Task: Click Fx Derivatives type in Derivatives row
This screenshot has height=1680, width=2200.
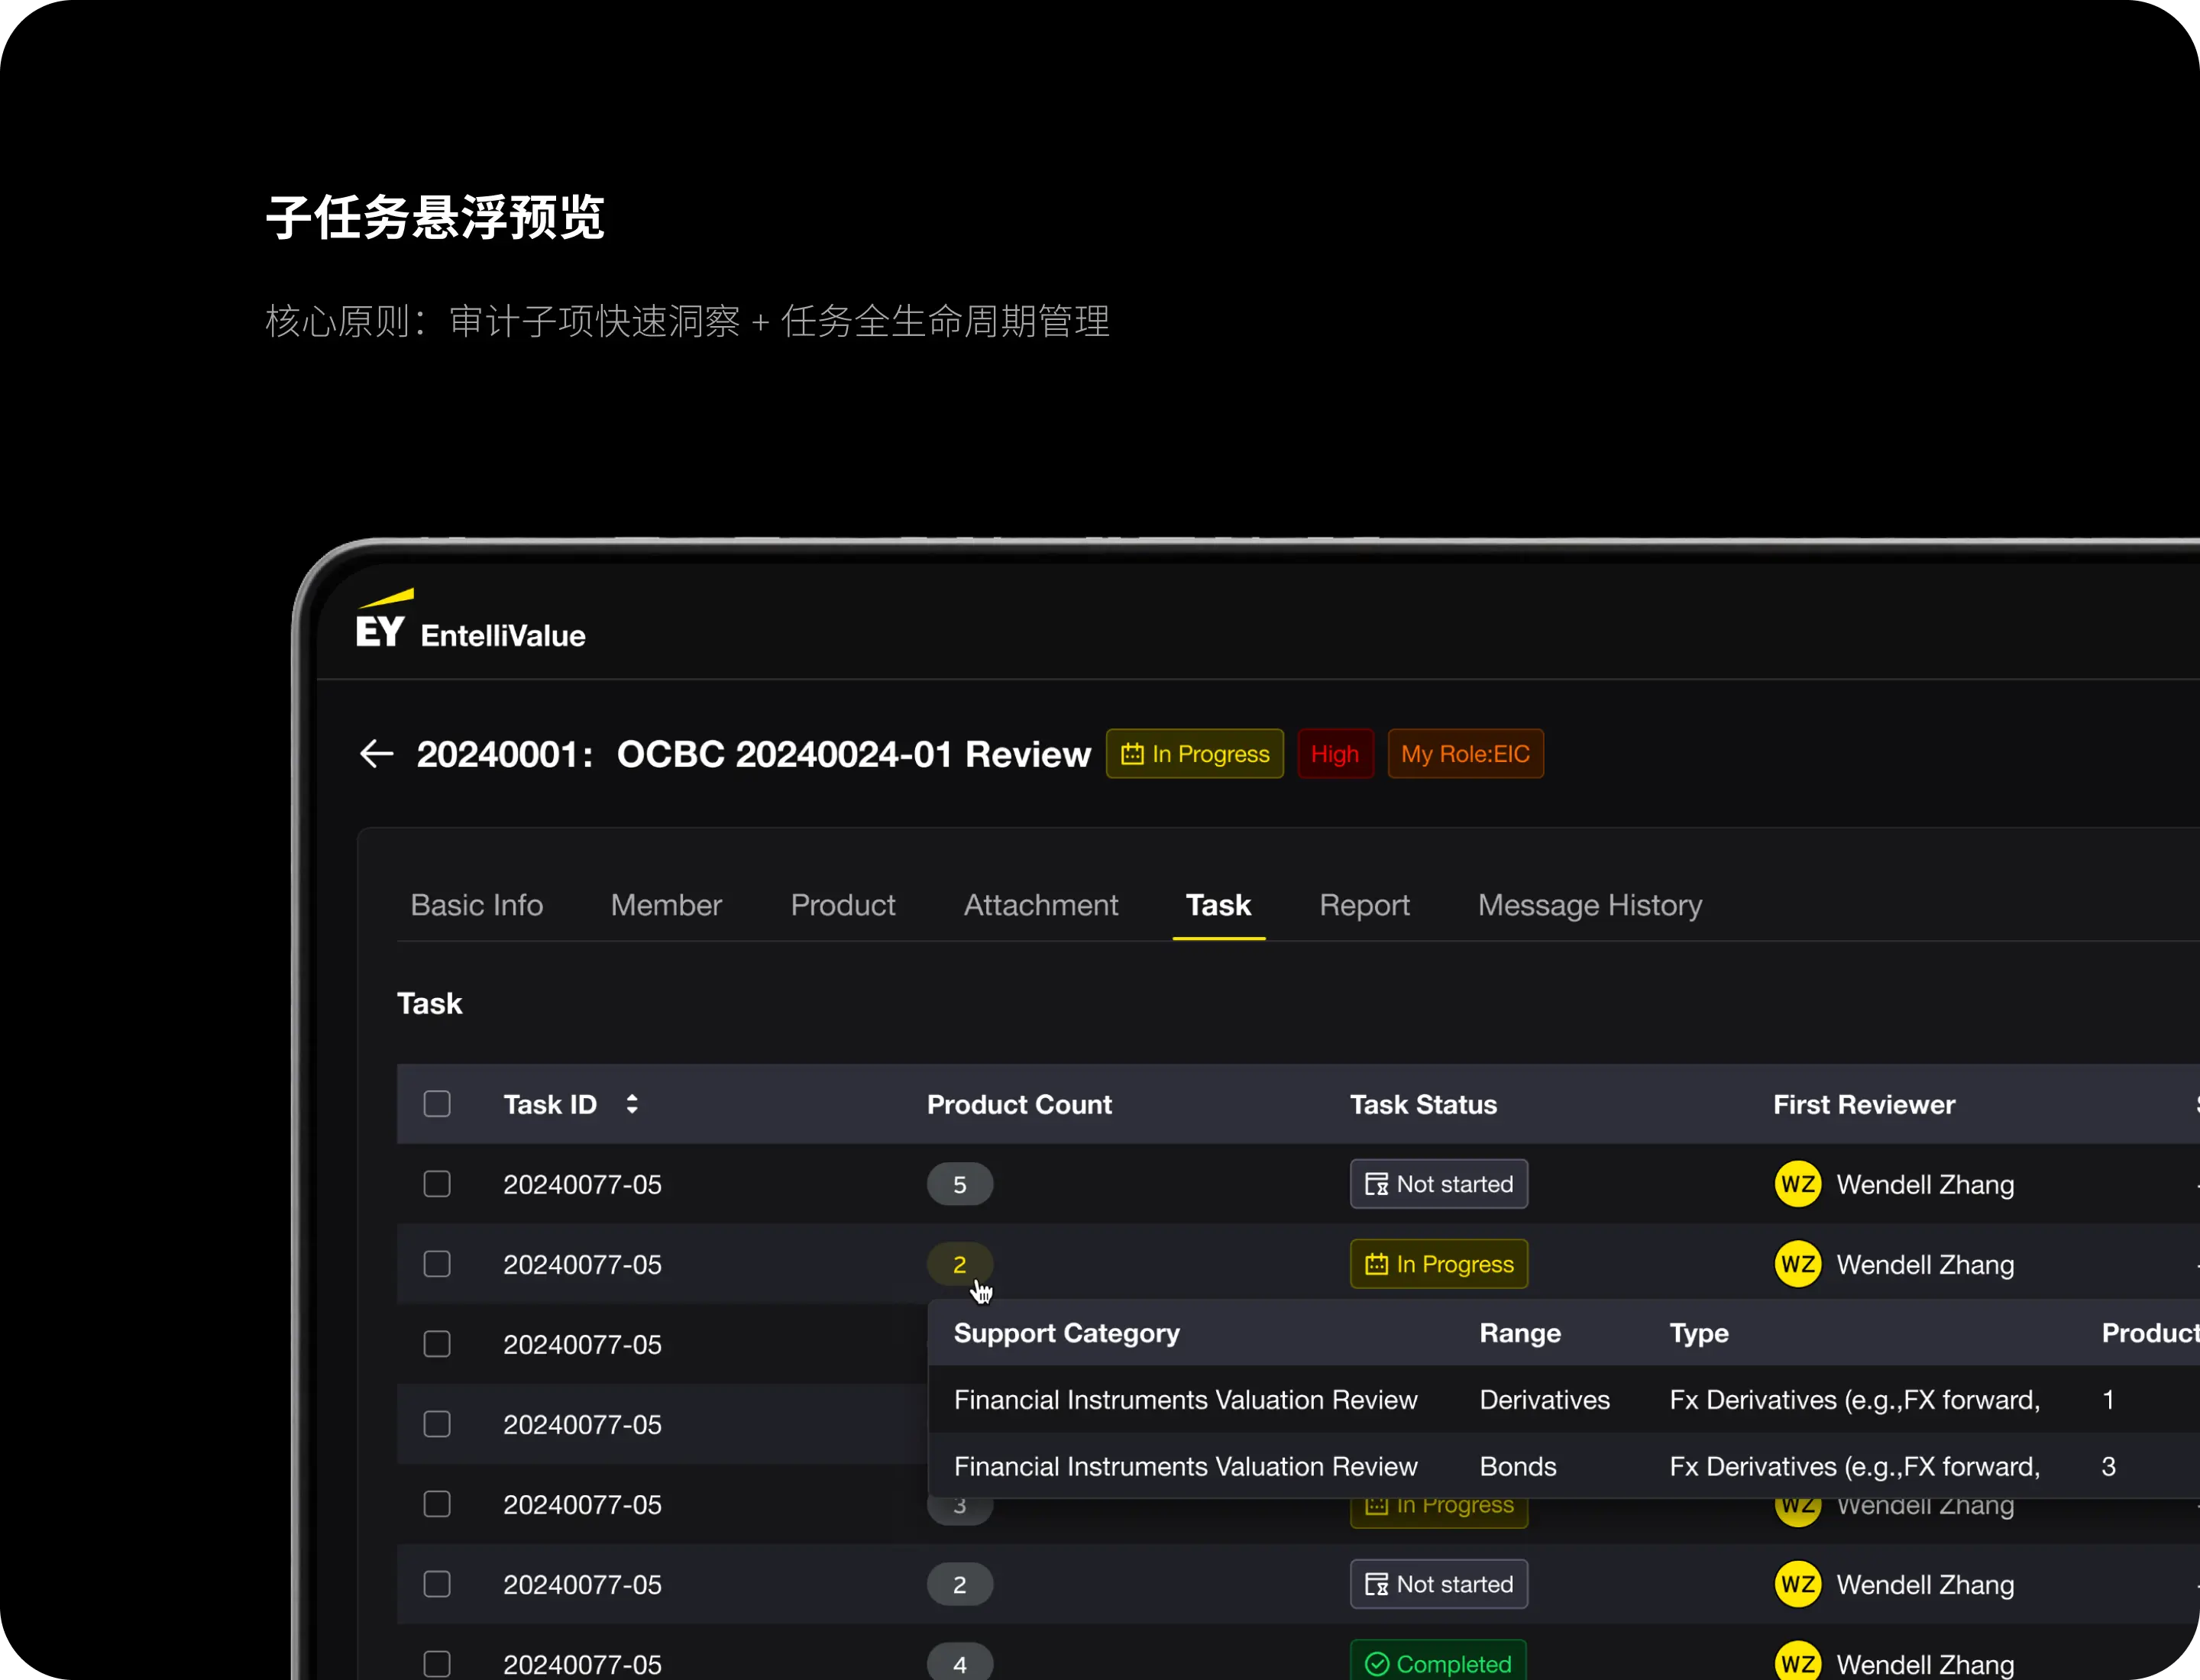Action: 1855,1399
